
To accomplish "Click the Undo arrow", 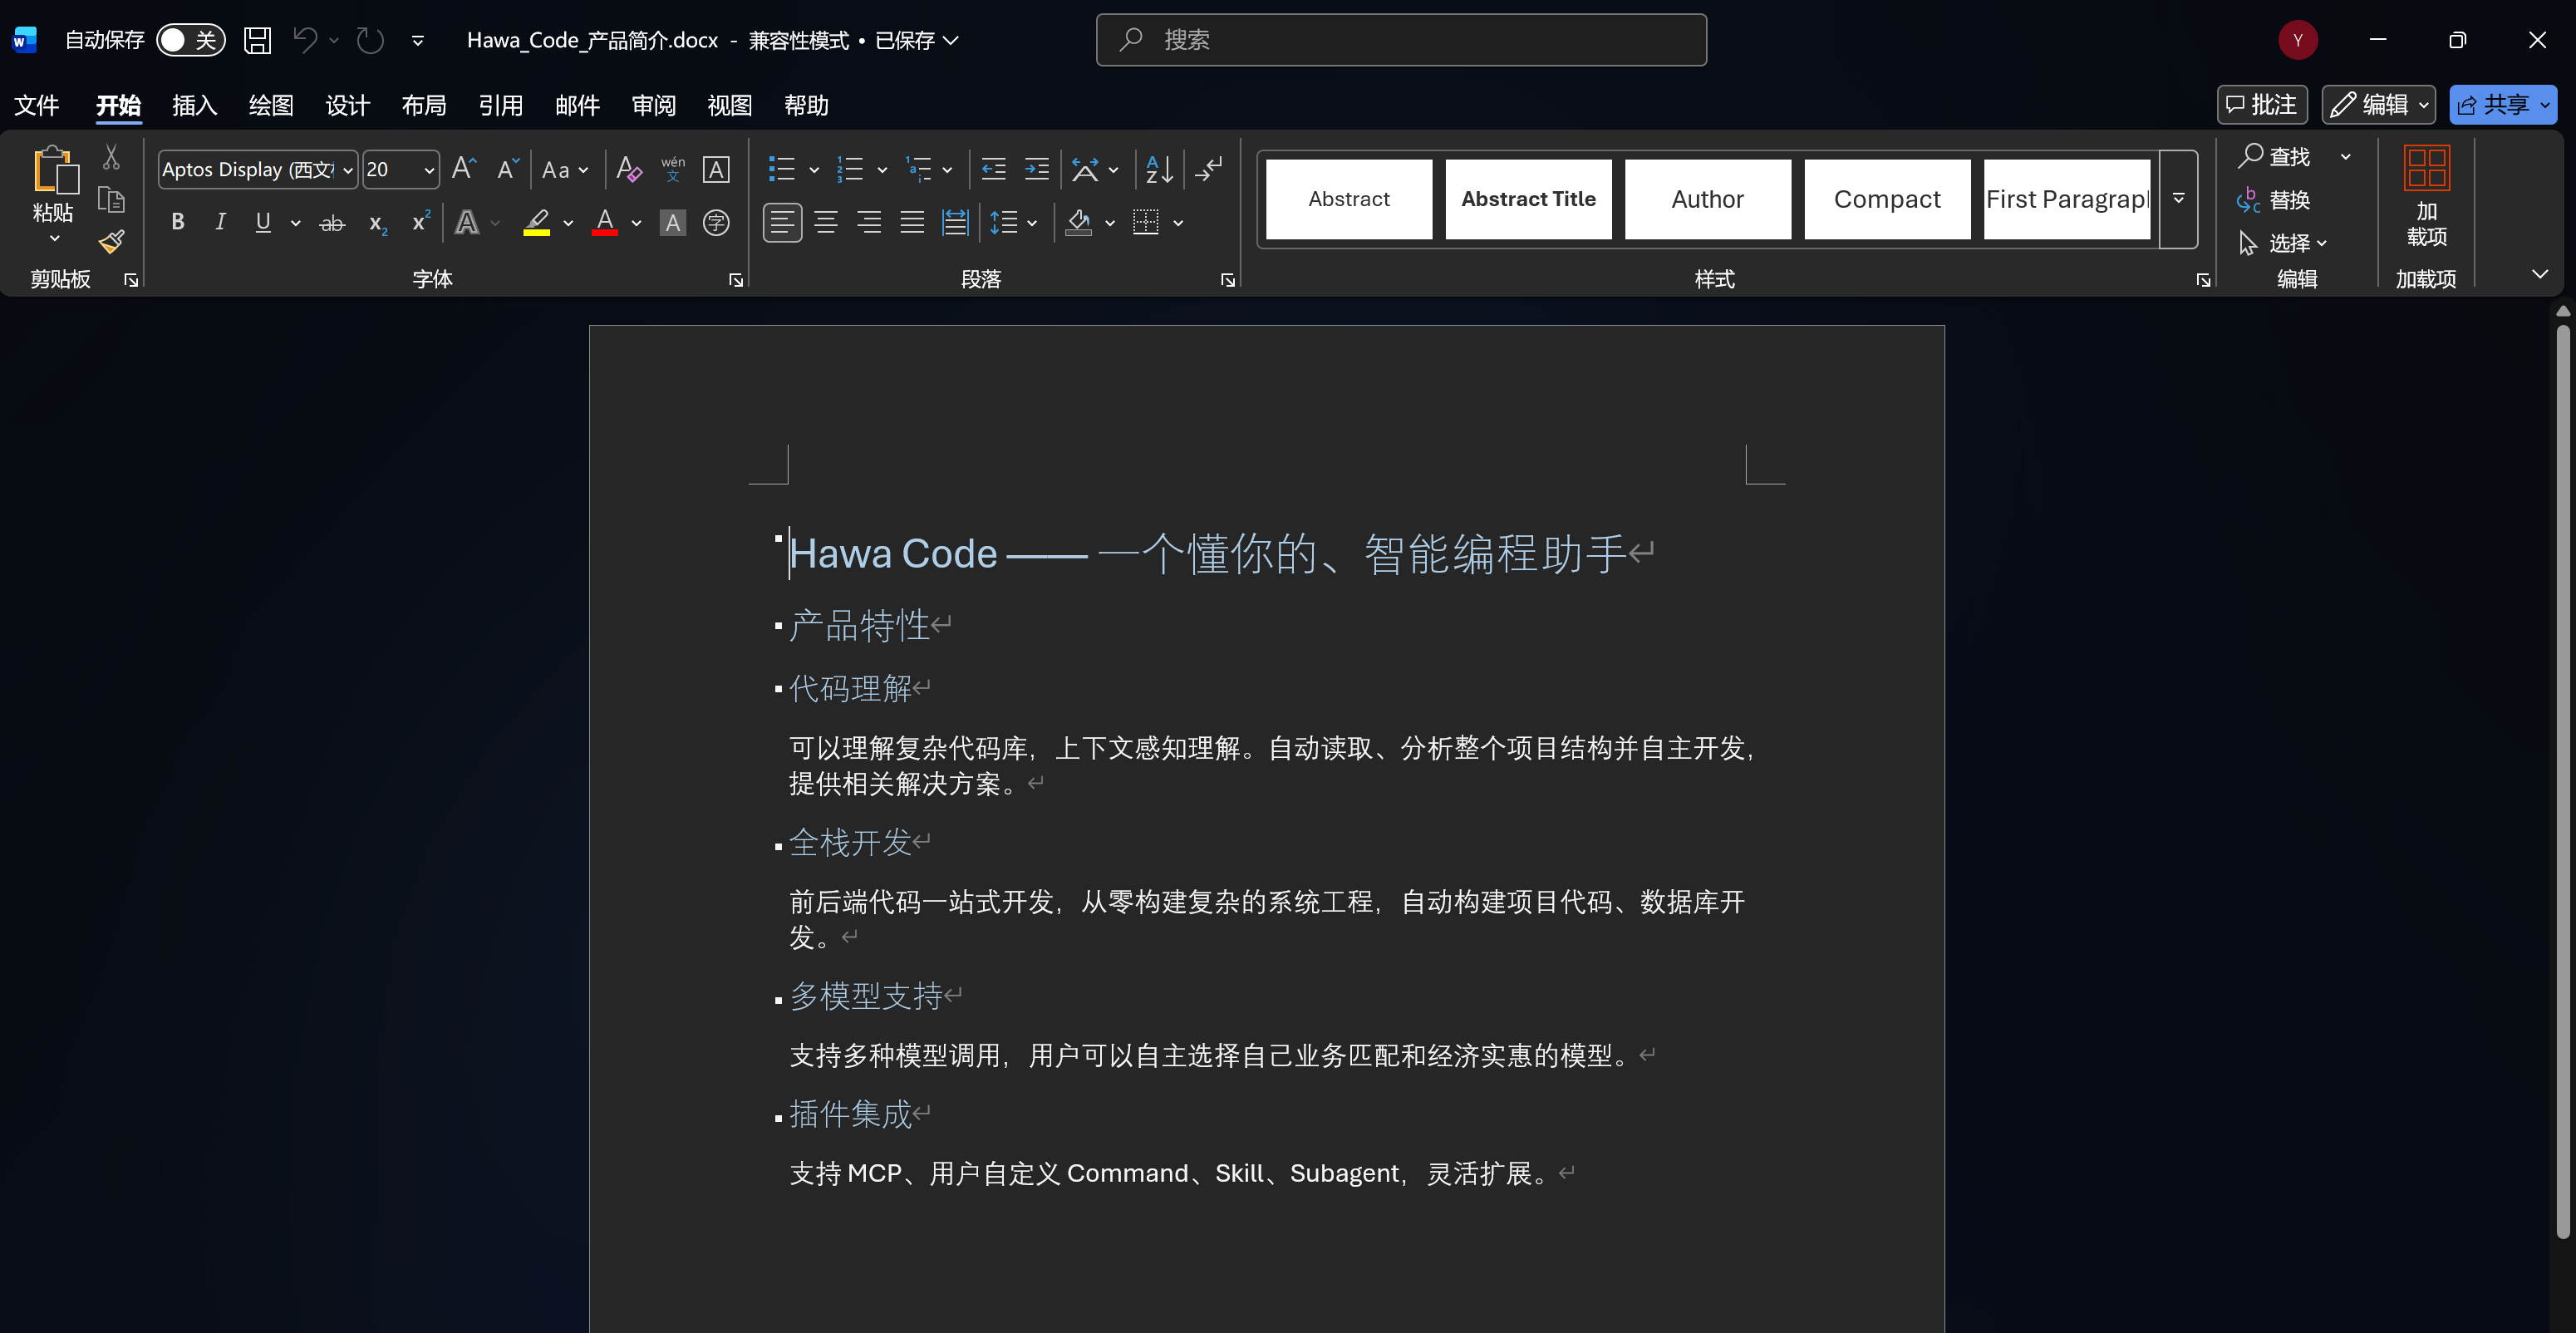I will click(305, 40).
